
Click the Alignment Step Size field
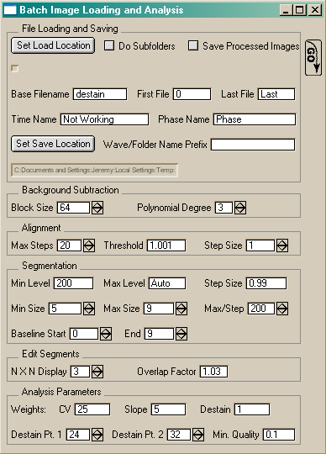point(260,245)
